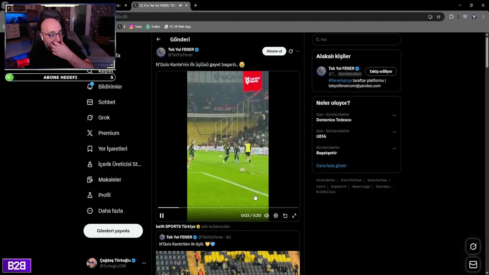Close the Tek Yol FENER browser tab
Image resolution: width=489 pixels, height=275 pixels.
tap(186, 5)
